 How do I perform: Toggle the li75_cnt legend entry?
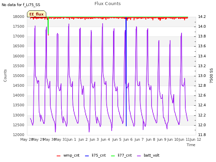(x=95, y=155)
